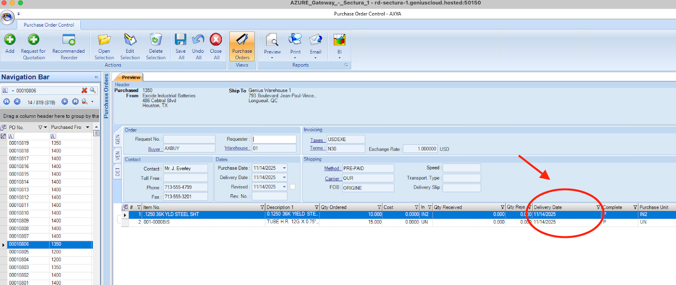Expand the Purchase Date dropdown
Image resolution: width=676 pixels, height=285 pixels.
tap(284, 168)
